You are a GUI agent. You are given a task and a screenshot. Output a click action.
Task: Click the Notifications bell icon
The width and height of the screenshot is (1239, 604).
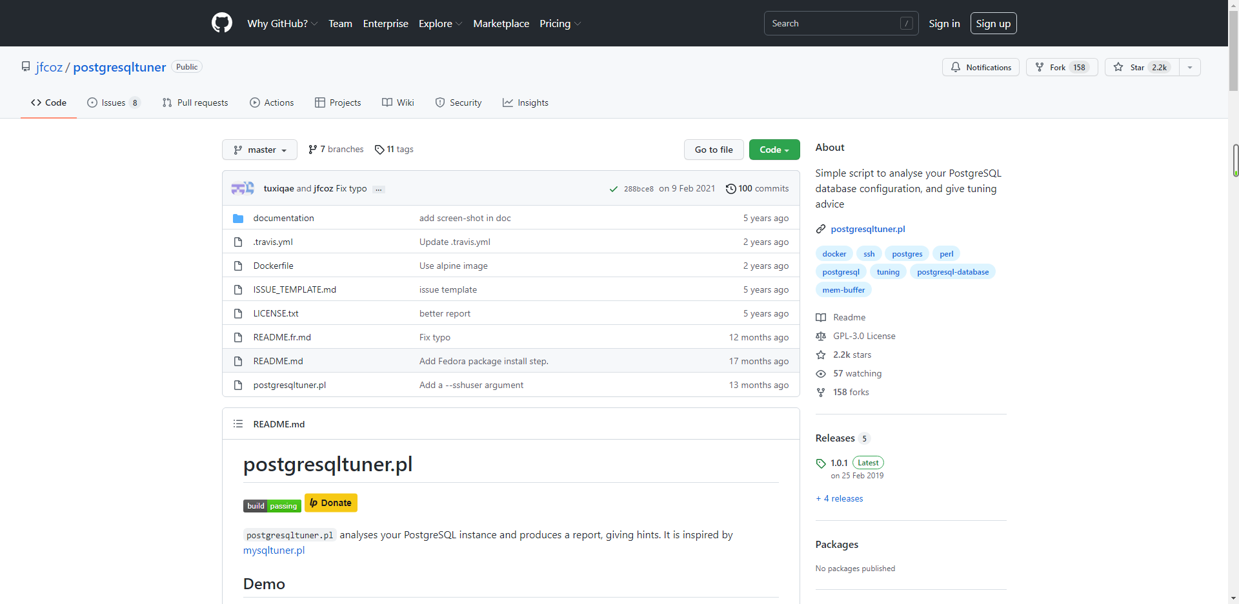tap(955, 67)
